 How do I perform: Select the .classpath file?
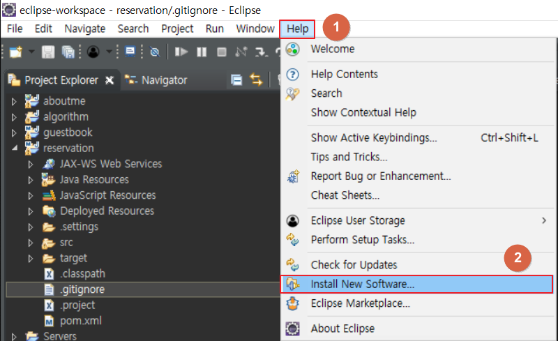(82, 273)
